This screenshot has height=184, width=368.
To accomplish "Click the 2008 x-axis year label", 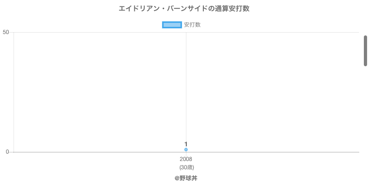I will point(186,159).
